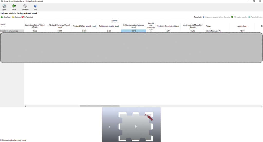
Task: Click Friktionsstegbreite column header
Action: click(x=109, y=26)
